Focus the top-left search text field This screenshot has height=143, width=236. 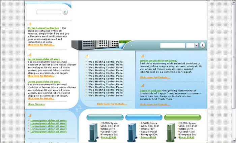tap(49, 12)
